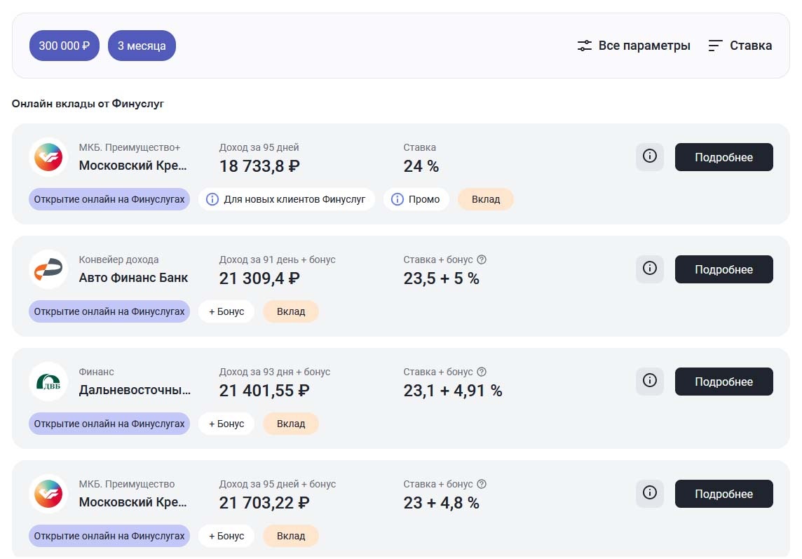Image resolution: width=802 pixels, height=559 pixels.
Task: Click the Дальневосточный банк logo
Action: 48,382
